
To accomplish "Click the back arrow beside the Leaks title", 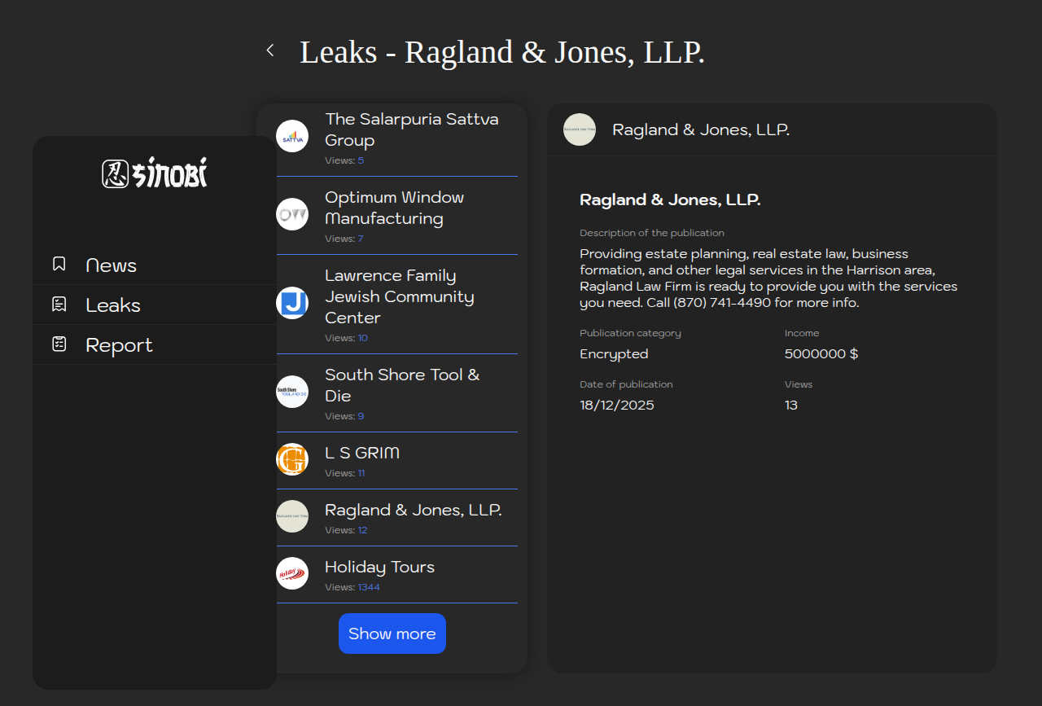I will pos(270,50).
